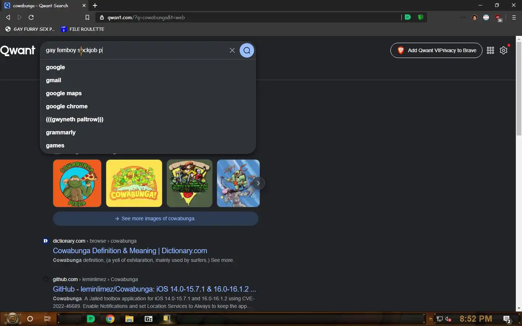Reload the Qwant page
The width and height of the screenshot is (522, 326).
click(x=31, y=17)
